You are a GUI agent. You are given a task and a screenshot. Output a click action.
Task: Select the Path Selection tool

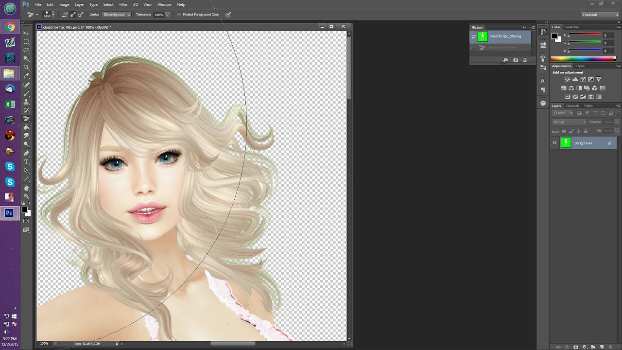pos(26,170)
